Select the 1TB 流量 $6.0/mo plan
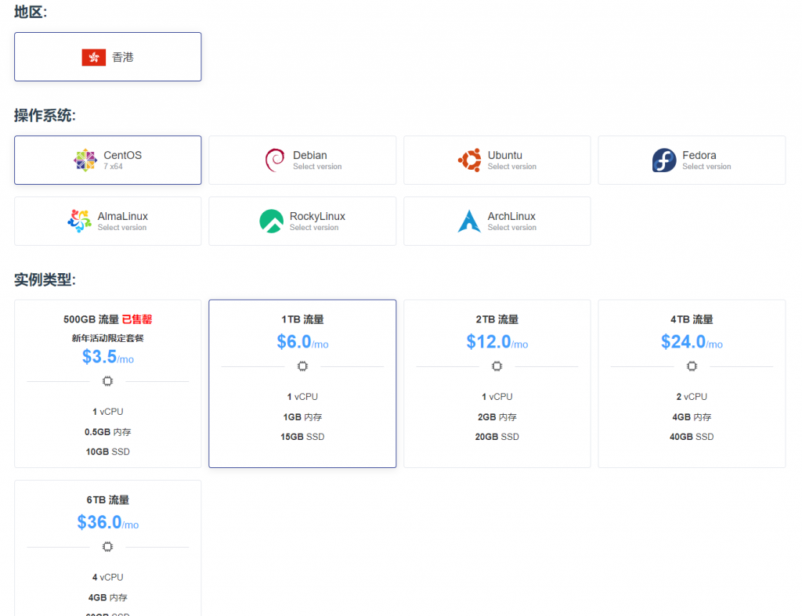The image size is (802, 616). (302, 383)
